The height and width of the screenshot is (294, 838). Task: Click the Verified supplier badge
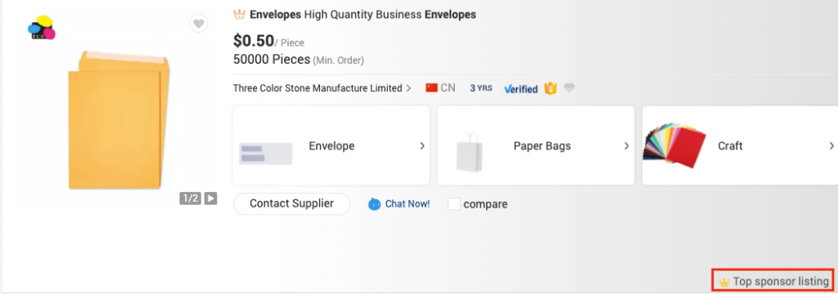pos(520,88)
